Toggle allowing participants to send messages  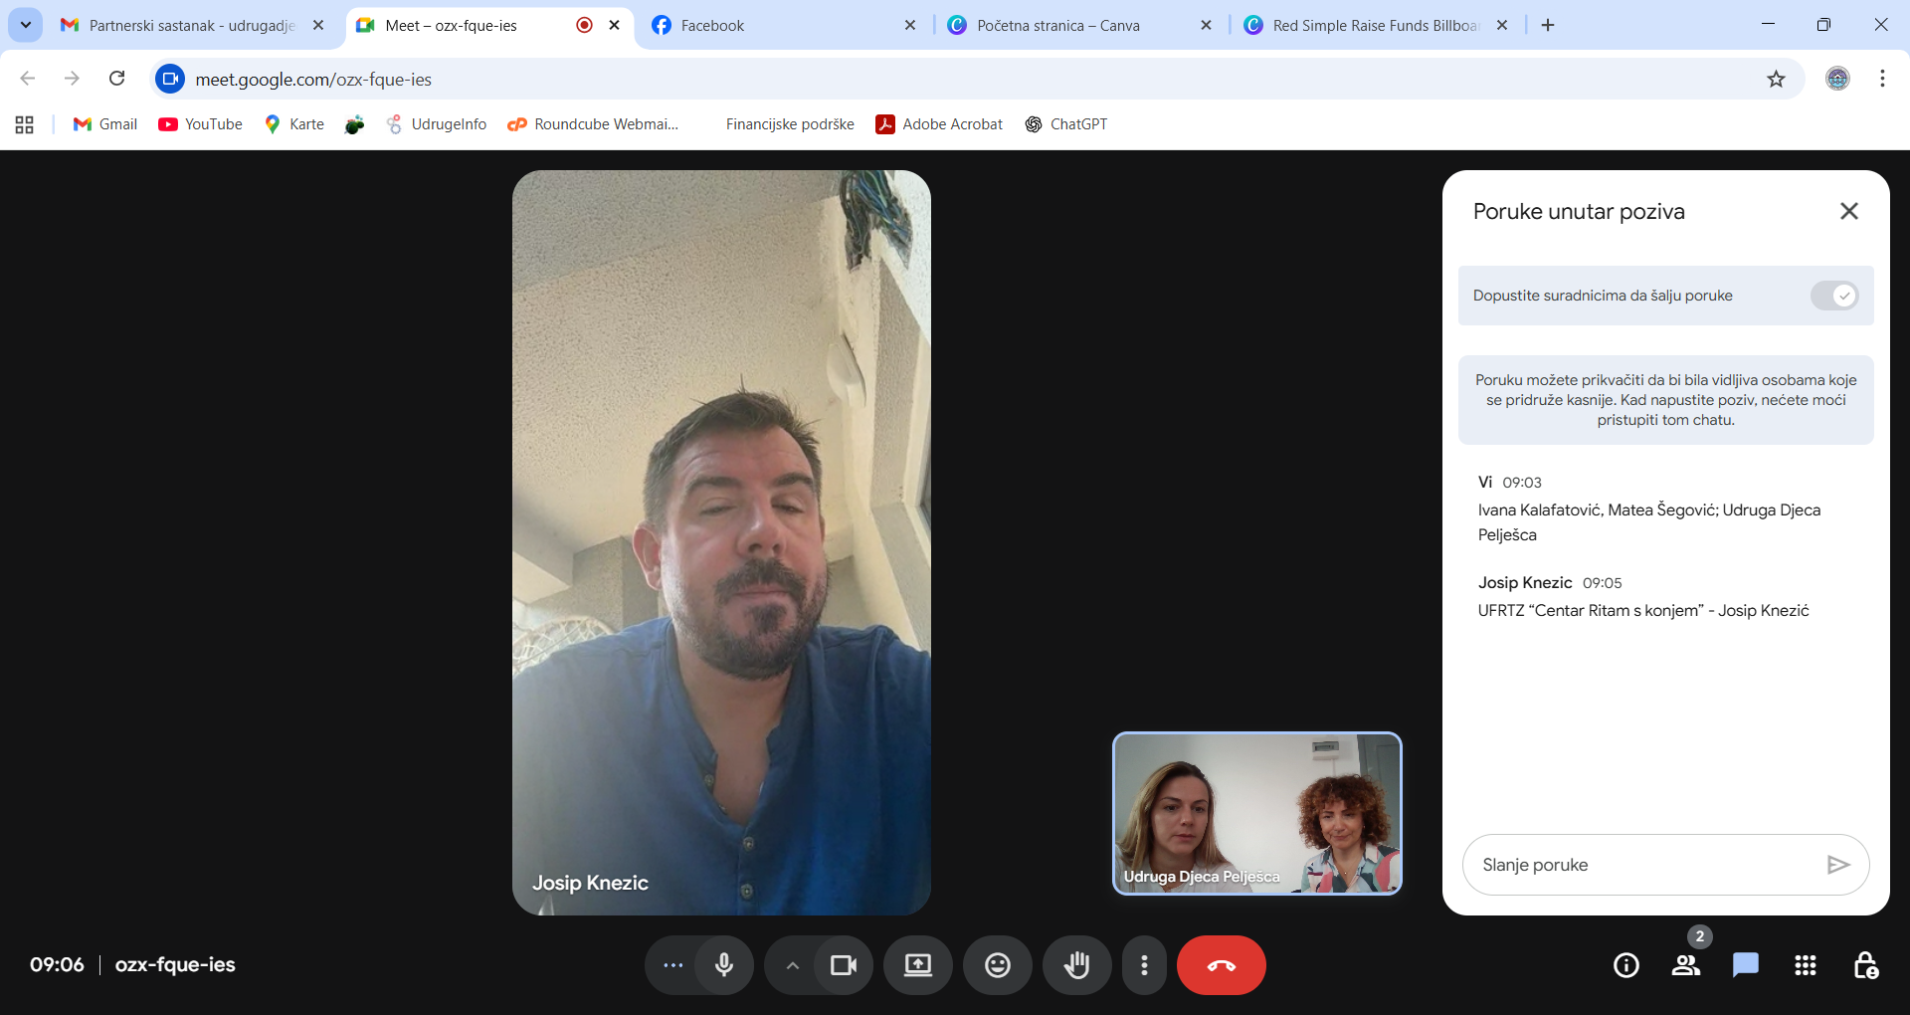coord(1833,296)
